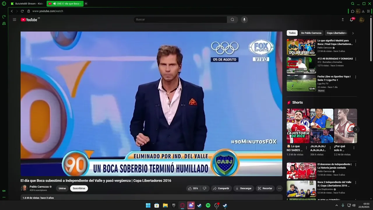The width and height of the screenshot is (373, 210).
Task: Open YouTube notifications bell
Action: tap(351, 20)
